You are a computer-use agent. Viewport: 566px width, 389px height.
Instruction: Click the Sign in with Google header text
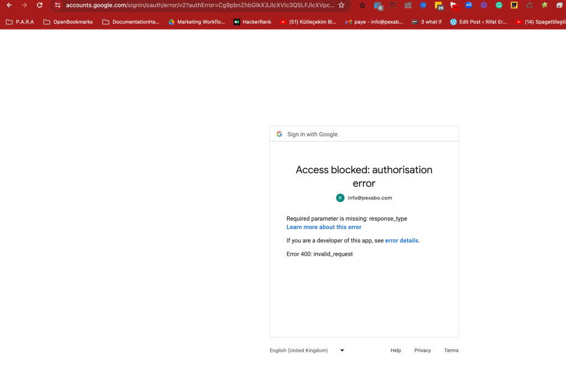pyautogui.click(x=312, y=134)
